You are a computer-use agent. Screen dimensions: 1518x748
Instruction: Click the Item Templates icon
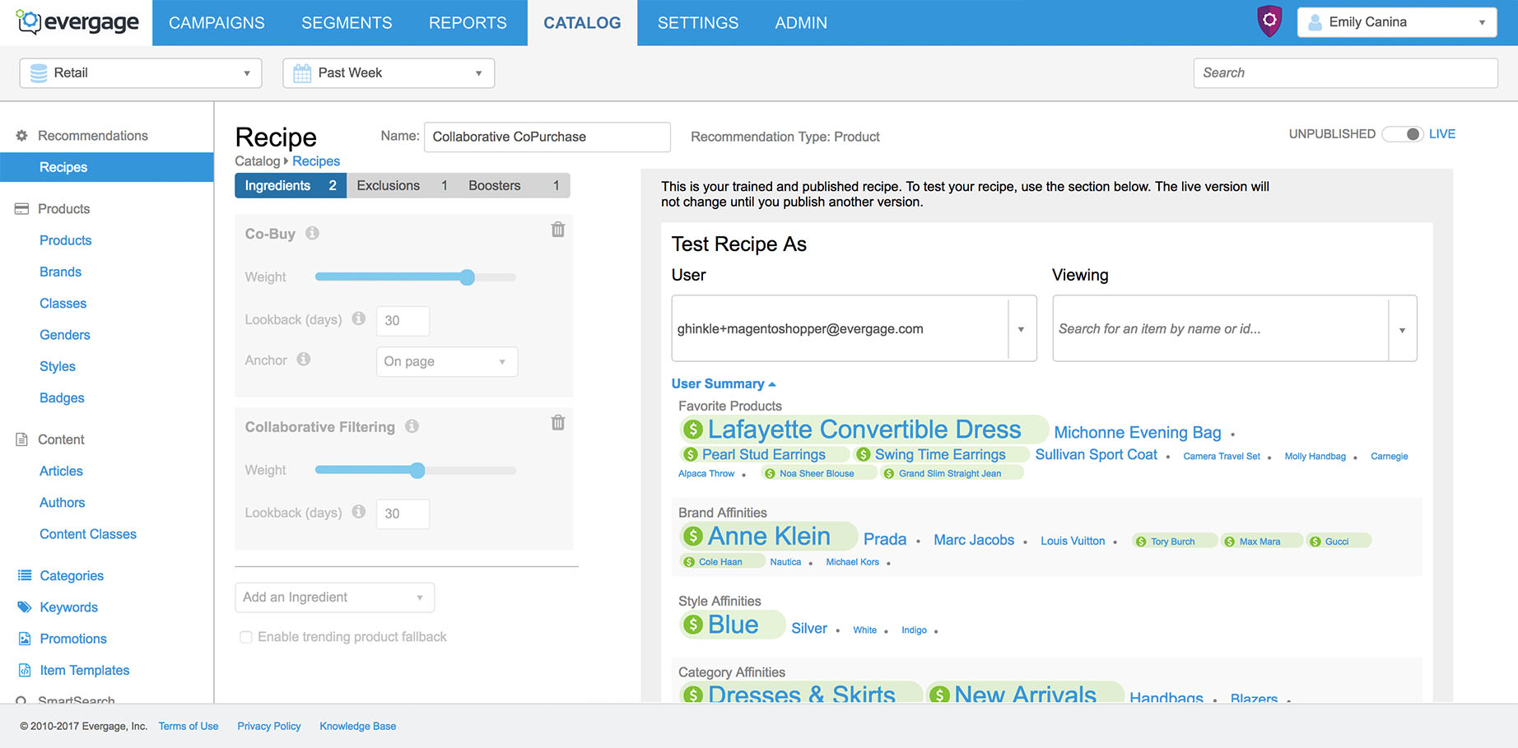click(25, 670)
